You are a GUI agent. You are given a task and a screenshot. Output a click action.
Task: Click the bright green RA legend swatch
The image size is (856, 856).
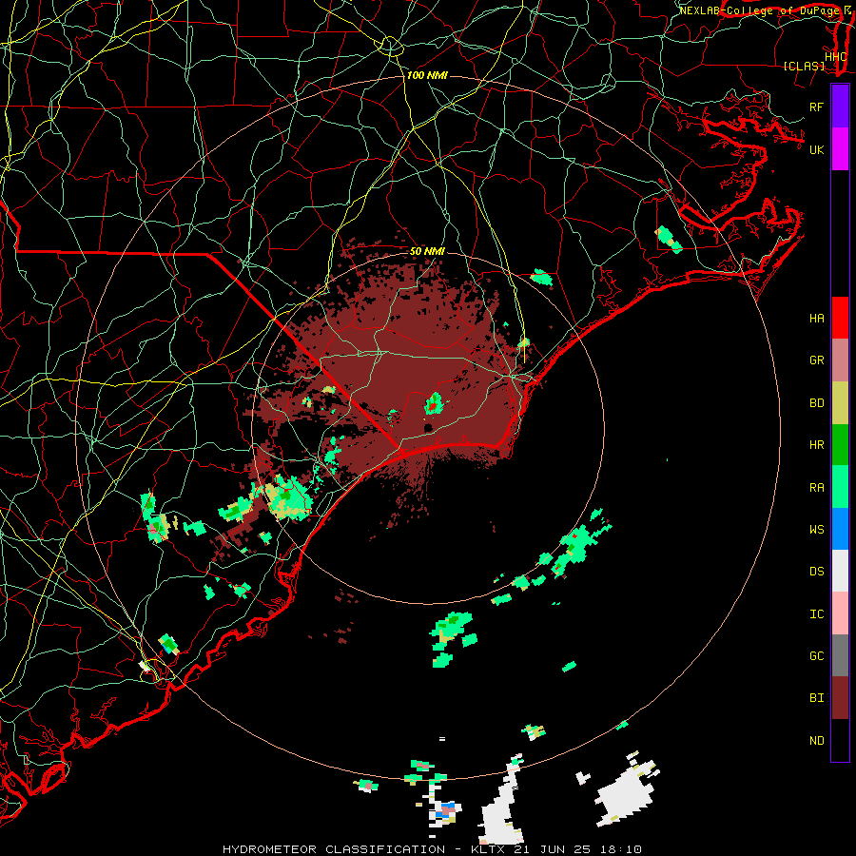coord(840,487)
